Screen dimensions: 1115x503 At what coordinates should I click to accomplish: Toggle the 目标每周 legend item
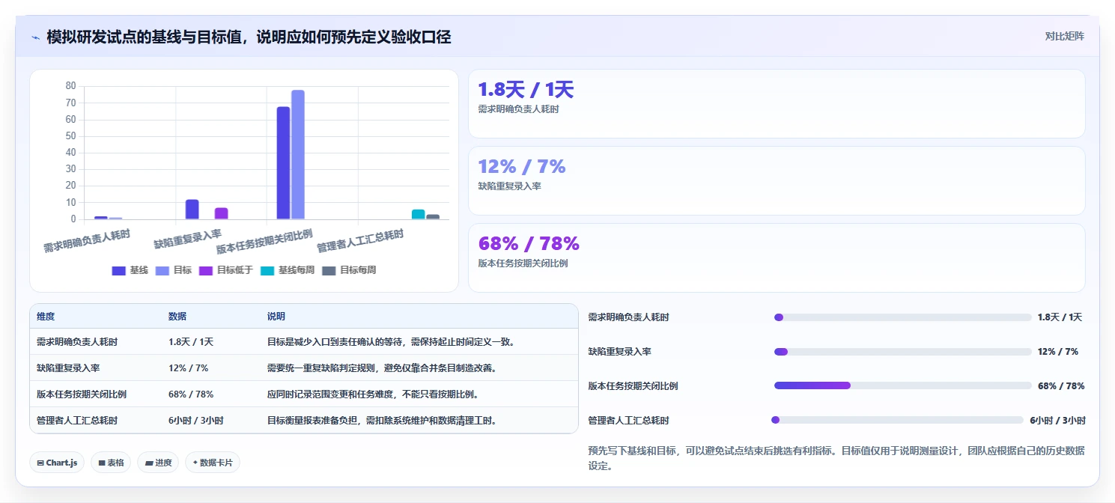click(349, 270)
